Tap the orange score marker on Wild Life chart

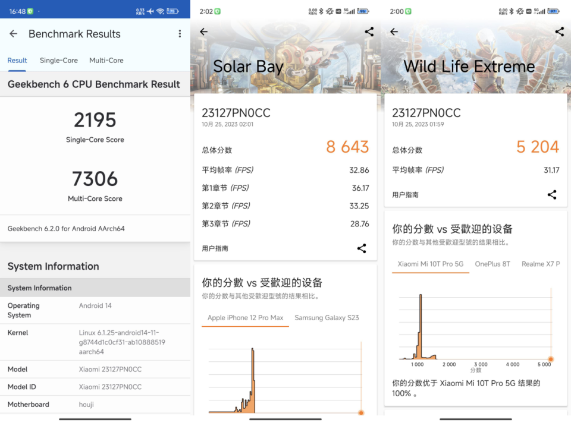[x=551, y=359]
